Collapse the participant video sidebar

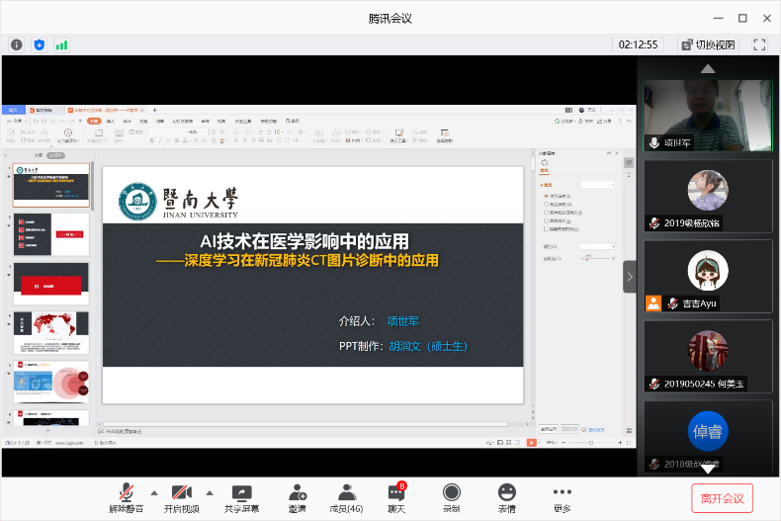click(x=629, y=277)
